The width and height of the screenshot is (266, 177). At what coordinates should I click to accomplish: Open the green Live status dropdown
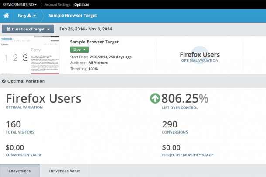tap(79, 50)
